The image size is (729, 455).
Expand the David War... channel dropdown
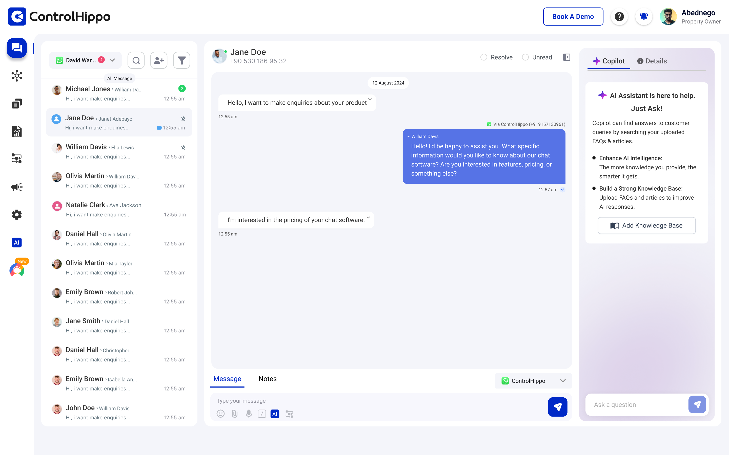click(x=112, y=60)
